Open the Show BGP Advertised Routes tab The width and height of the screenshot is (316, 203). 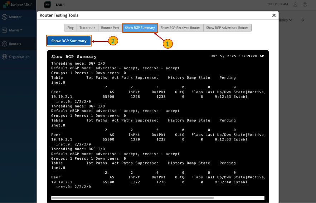pos(227,28)
